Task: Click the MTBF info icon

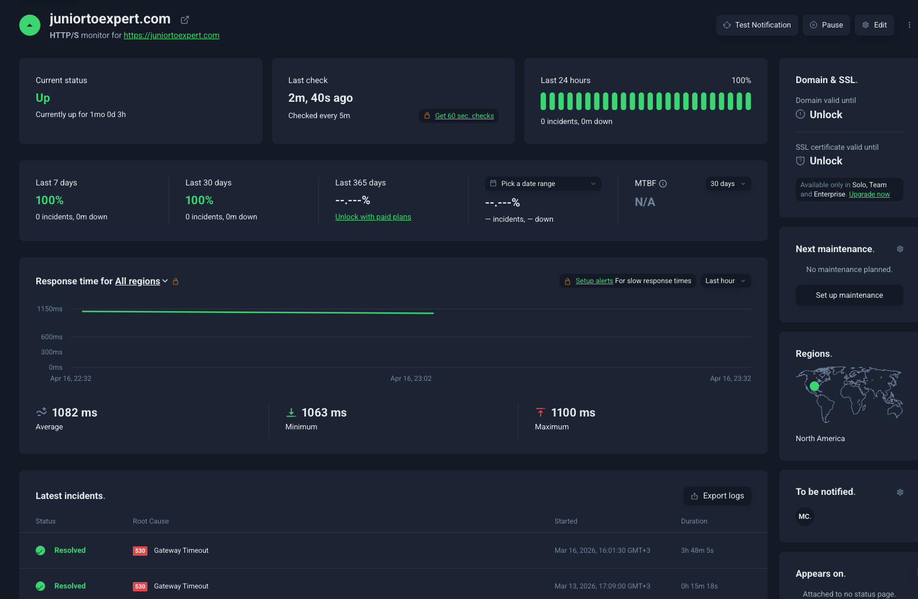Action: [x=663, y=184]
